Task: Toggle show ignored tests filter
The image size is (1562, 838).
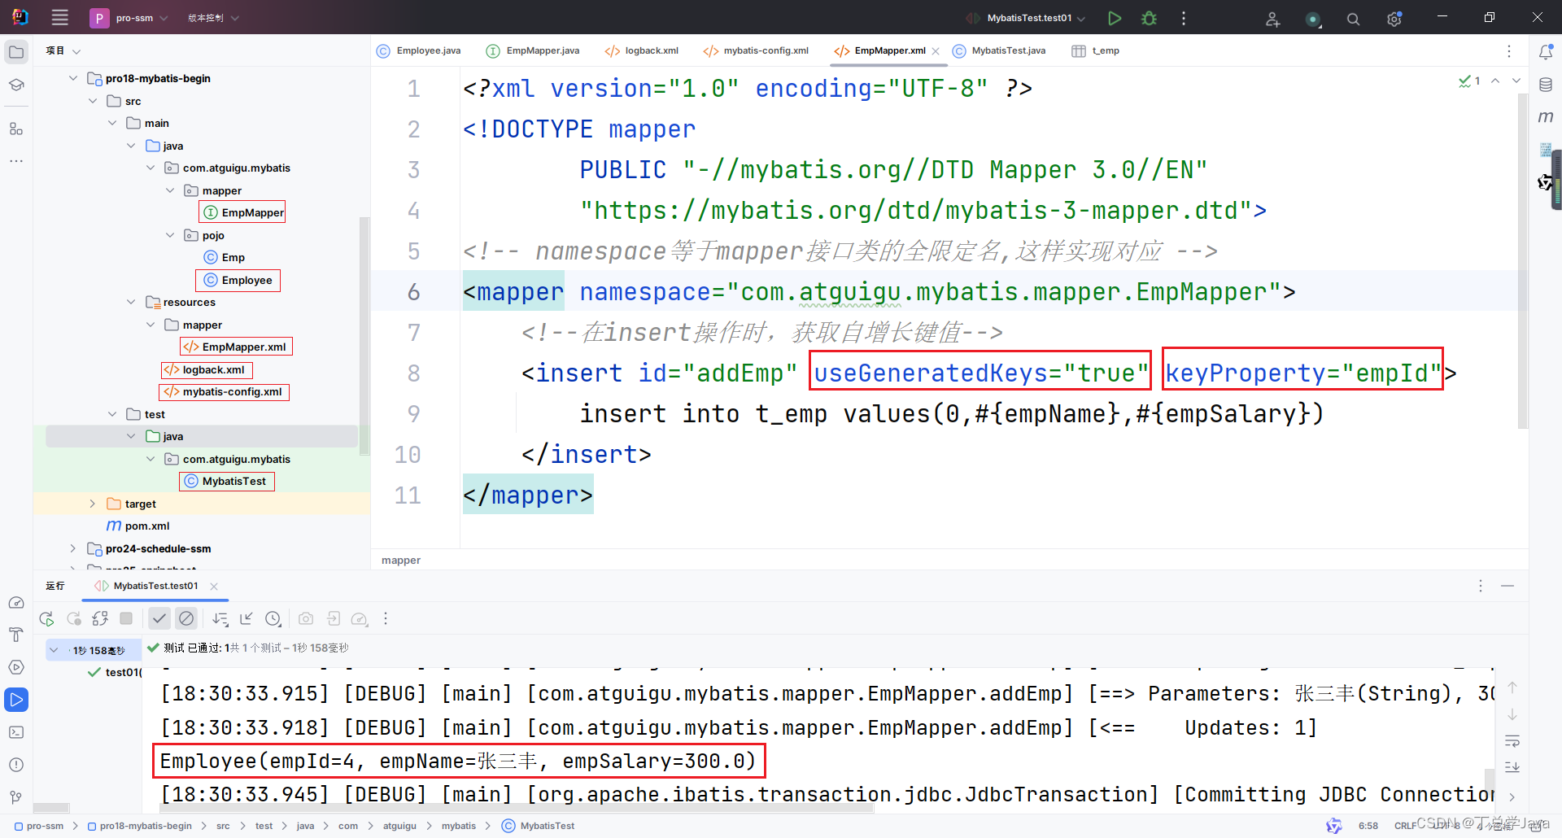Action: (x=186, y=618)
